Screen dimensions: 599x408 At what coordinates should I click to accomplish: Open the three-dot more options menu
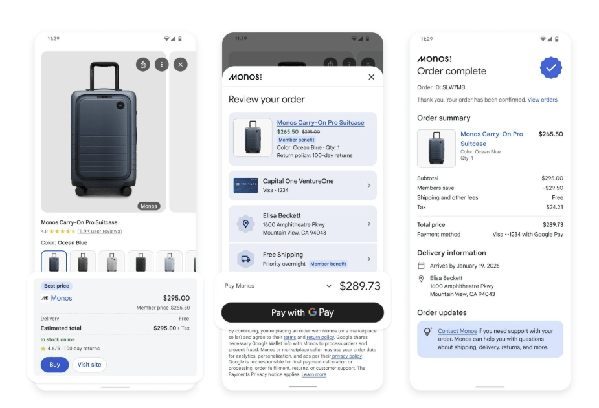[x=162, y=65]
